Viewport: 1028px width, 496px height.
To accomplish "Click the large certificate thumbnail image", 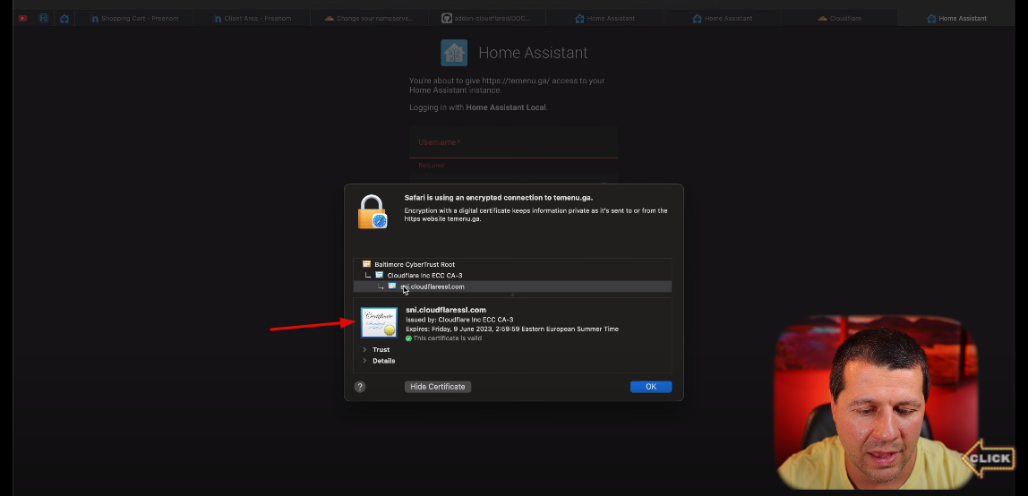I will pyautogui.click(x=379, y=321).
